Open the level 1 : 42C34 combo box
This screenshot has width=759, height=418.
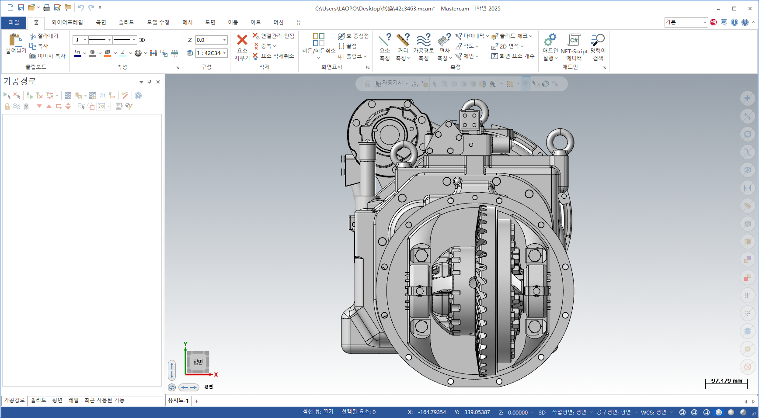(211, 53)
